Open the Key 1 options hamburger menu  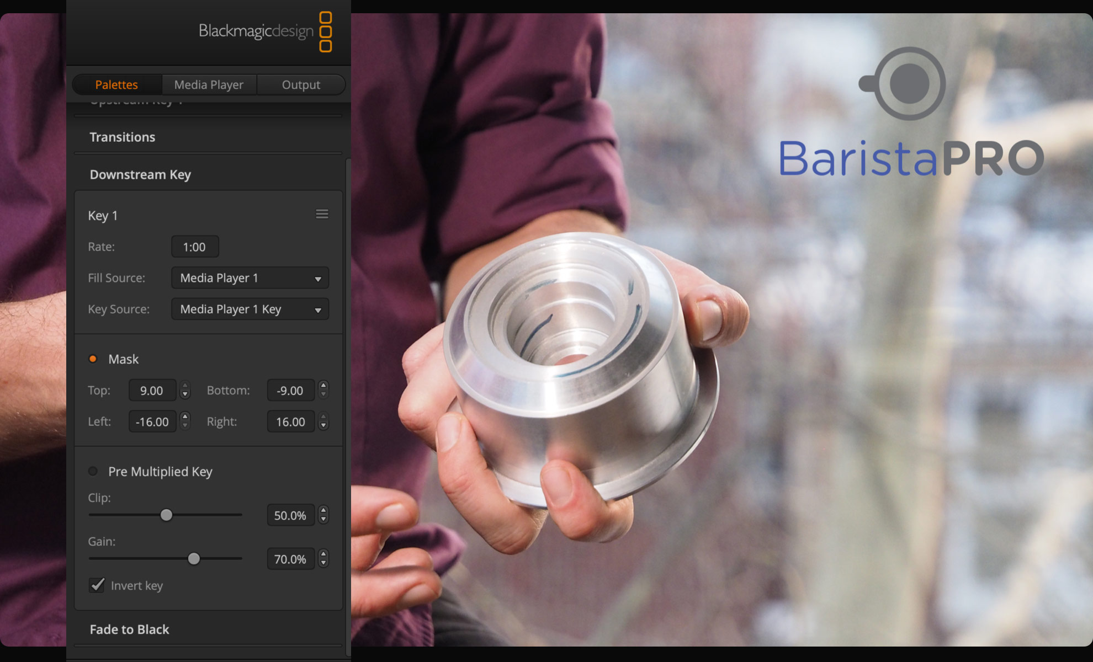coord(322,215)
